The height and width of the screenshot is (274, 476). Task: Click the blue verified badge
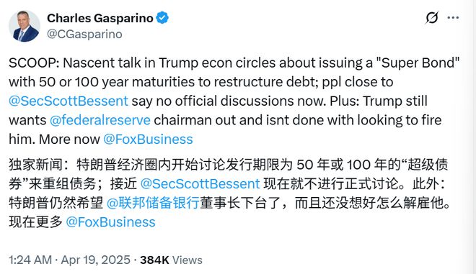pyautogui.click(x=162, y=18)
